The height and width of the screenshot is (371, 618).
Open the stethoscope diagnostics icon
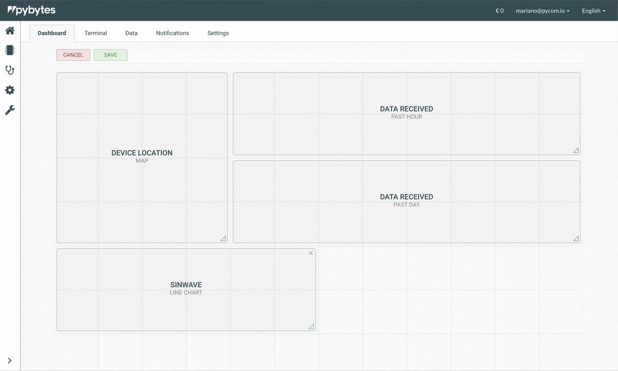(10, 70)
